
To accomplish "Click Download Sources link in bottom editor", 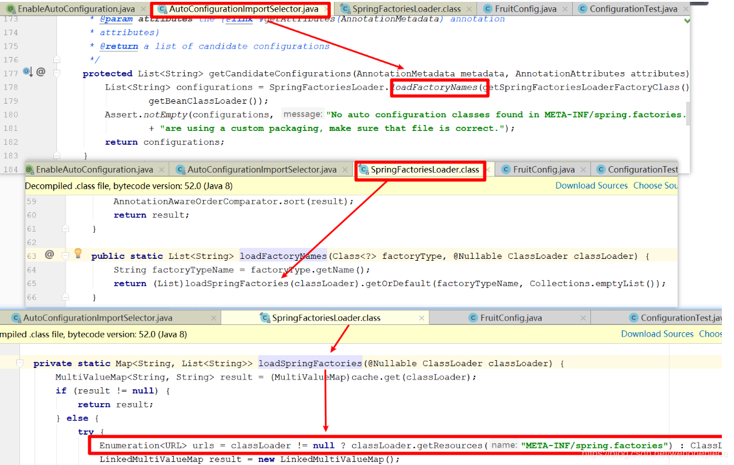I will tap(657, 334).
